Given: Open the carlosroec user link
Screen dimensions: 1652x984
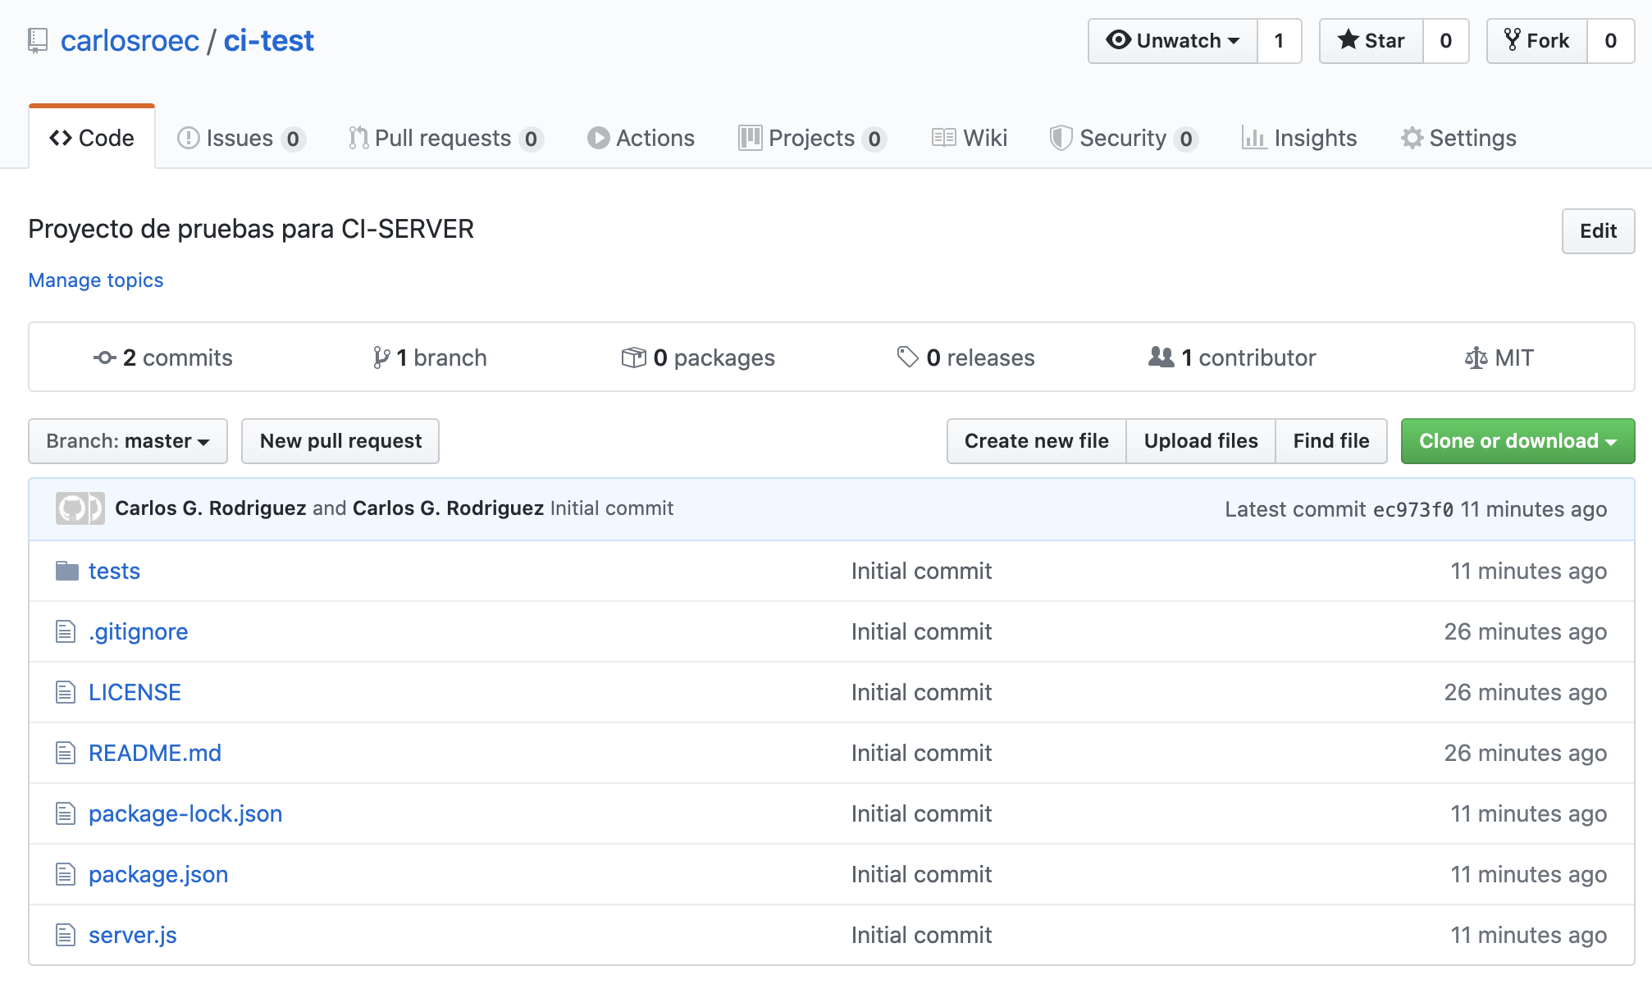Looking at the screenshot, I should pos(130,41).
